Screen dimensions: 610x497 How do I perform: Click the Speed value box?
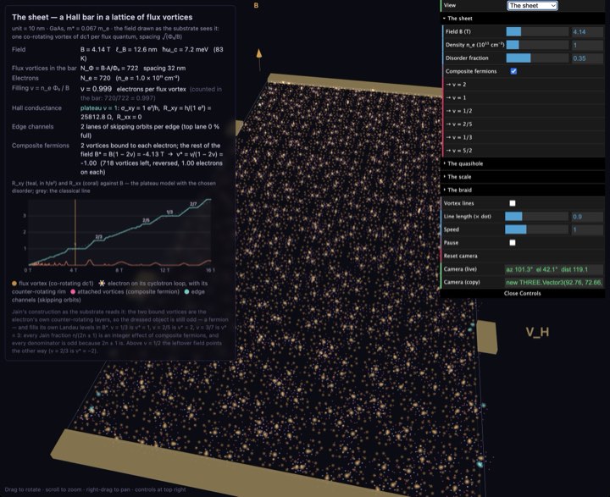pos(587,229)
